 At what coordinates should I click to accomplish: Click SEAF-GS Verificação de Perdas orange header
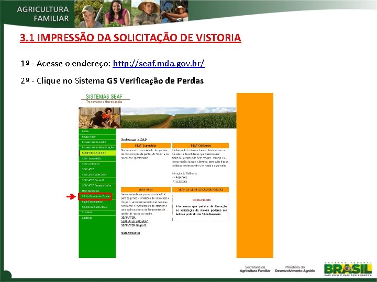click(201, 190)
